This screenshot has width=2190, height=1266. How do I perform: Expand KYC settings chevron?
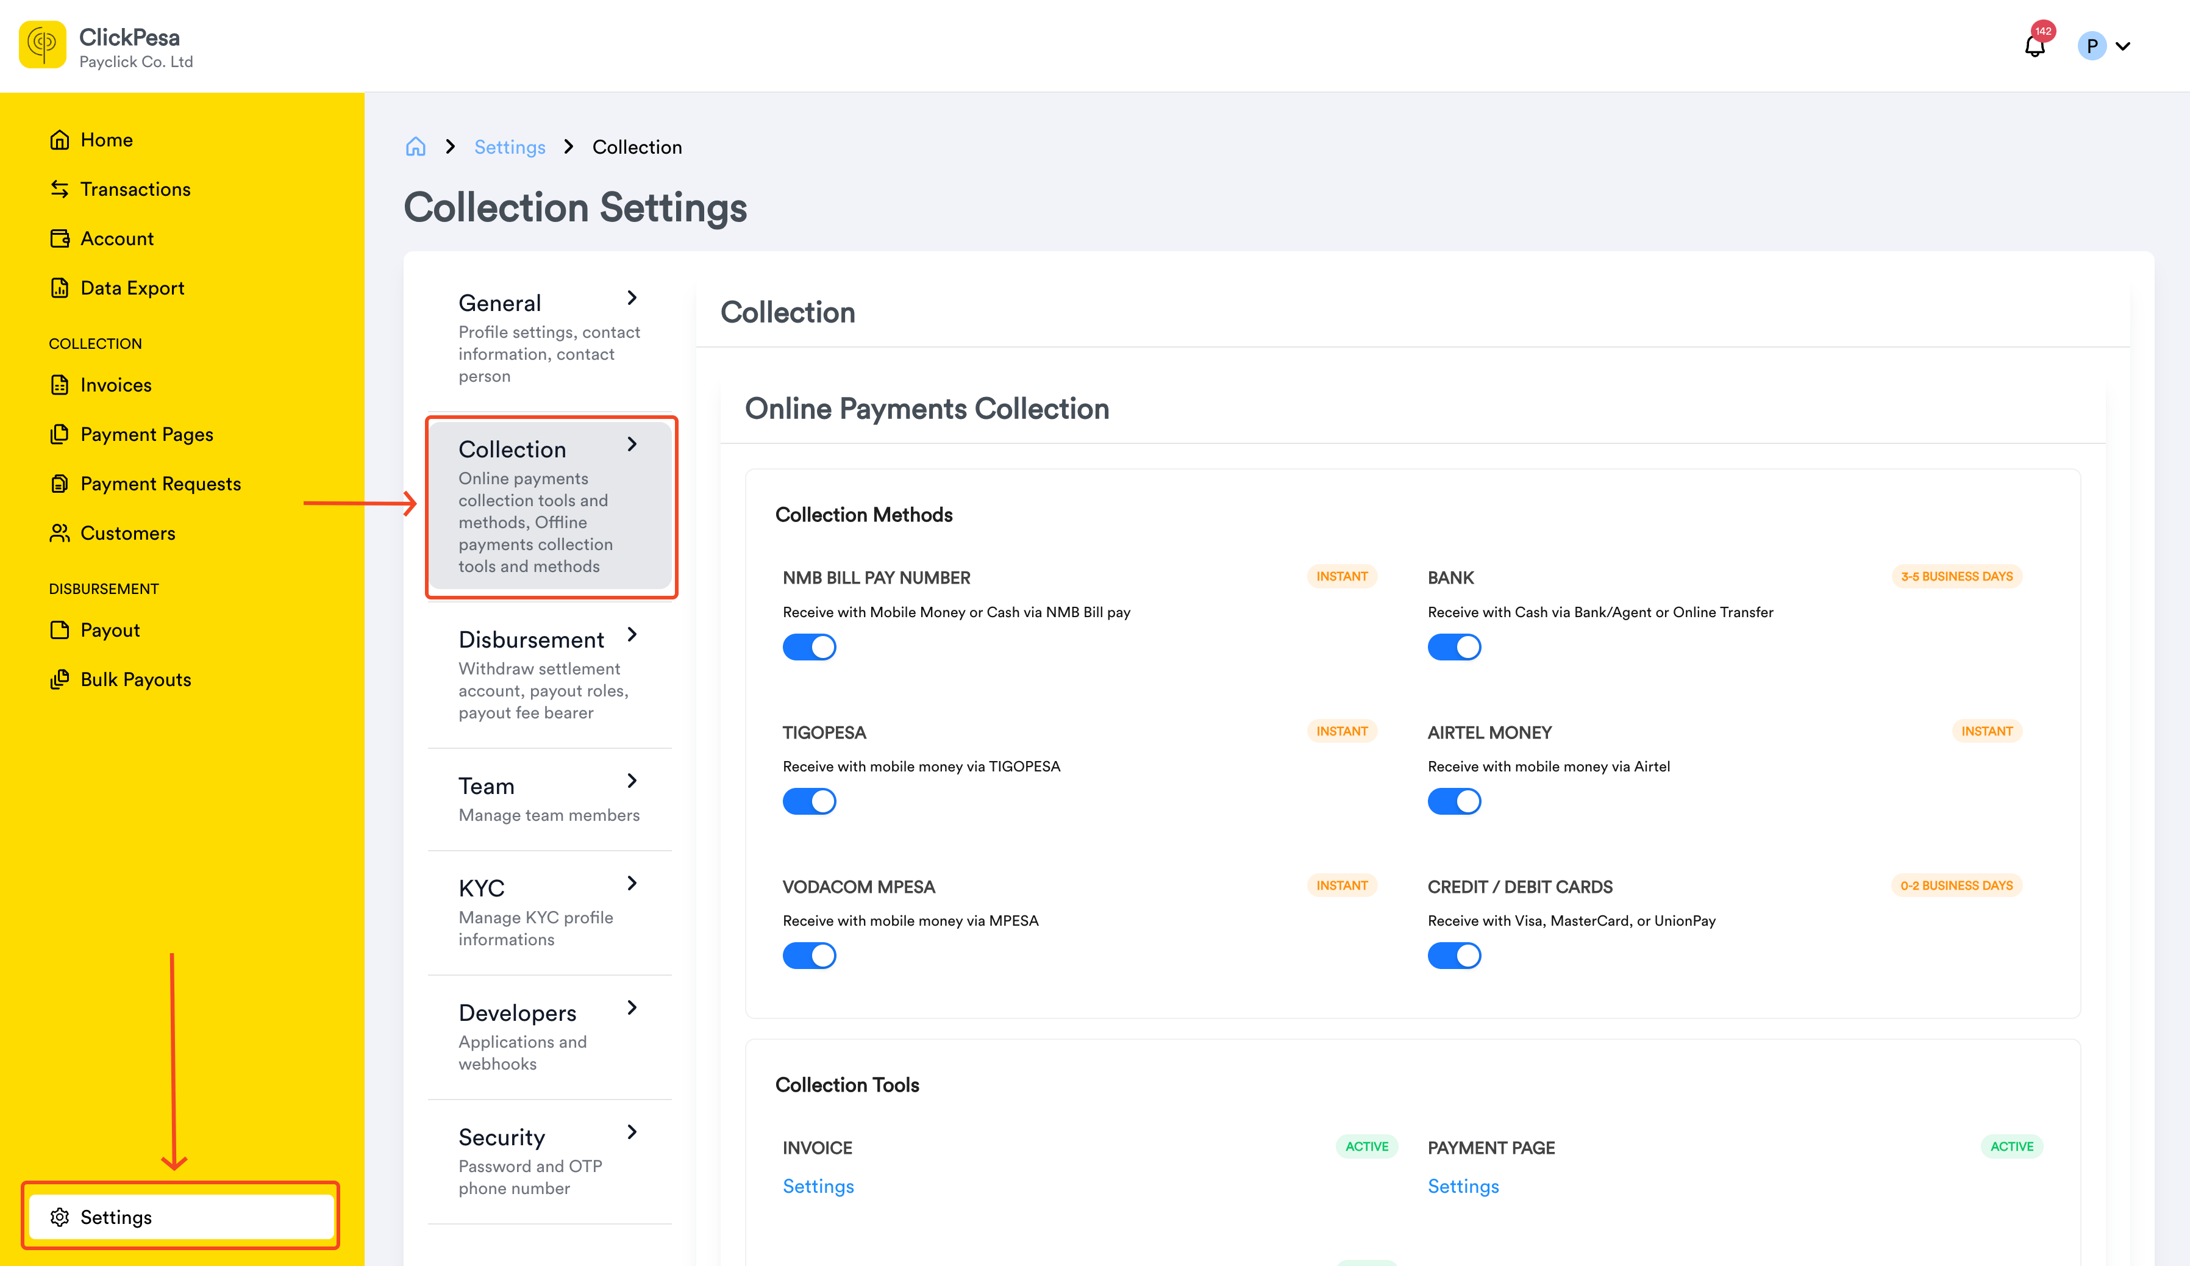(x=632, y=884)
